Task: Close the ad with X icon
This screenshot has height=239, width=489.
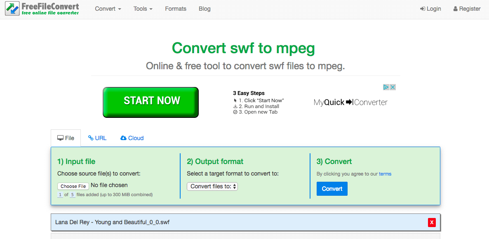Action: point(393,87)
